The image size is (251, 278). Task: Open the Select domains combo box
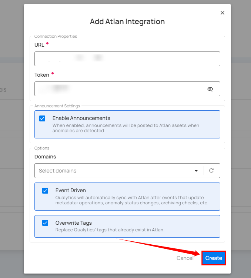coord(127,171)
